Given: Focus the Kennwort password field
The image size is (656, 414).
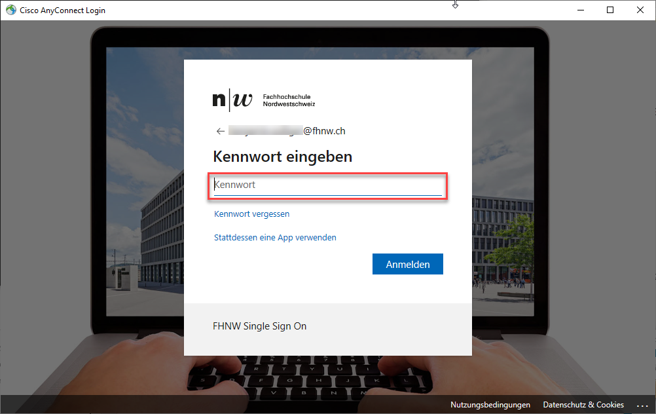Looking at the screenshot, I should pos(327,185).
